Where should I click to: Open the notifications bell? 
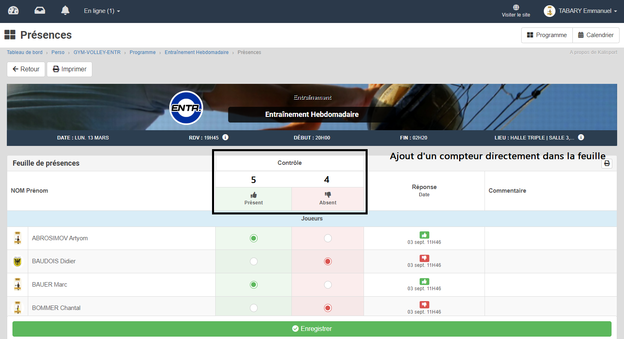coord(65,11)
